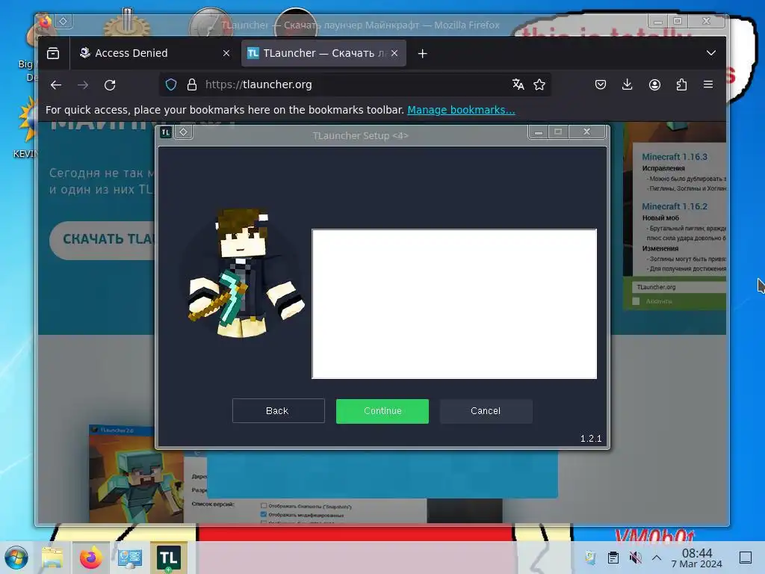Select the TLauncher tab in Firefox
765x574 pixels.
point(323,53)
